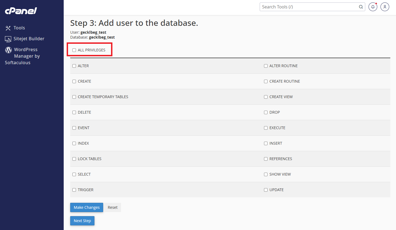Enable the LOCK TABLES checkbox

[x=74, y=159]
